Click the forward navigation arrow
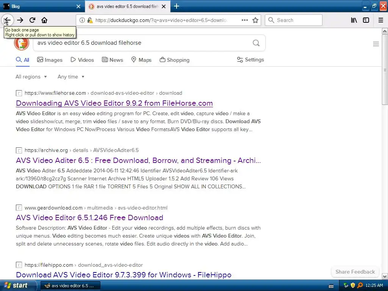 pyautogui.click(x=20, y=20)
